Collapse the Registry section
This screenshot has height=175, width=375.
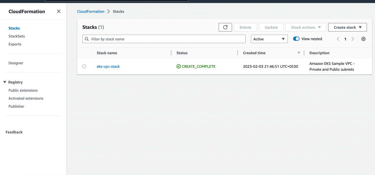pos(5,82)
